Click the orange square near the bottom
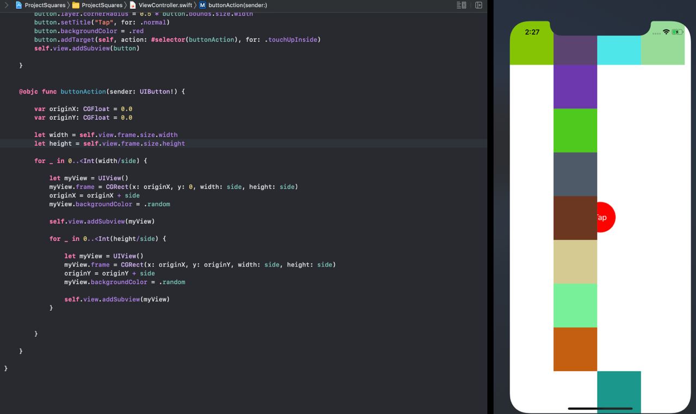This screenshot has height=414, width=696. [x=575, y=349]
